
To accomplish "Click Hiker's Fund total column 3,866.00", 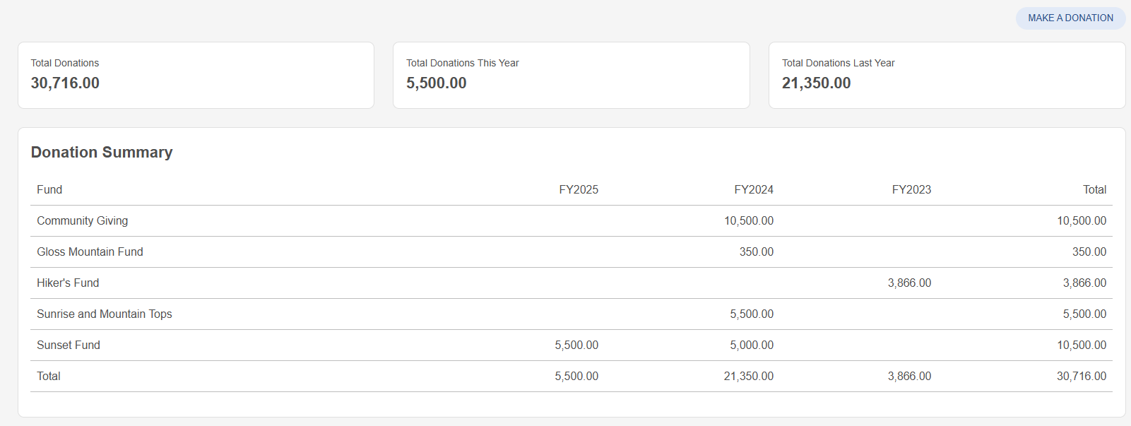I will (x=1084, y=283).
